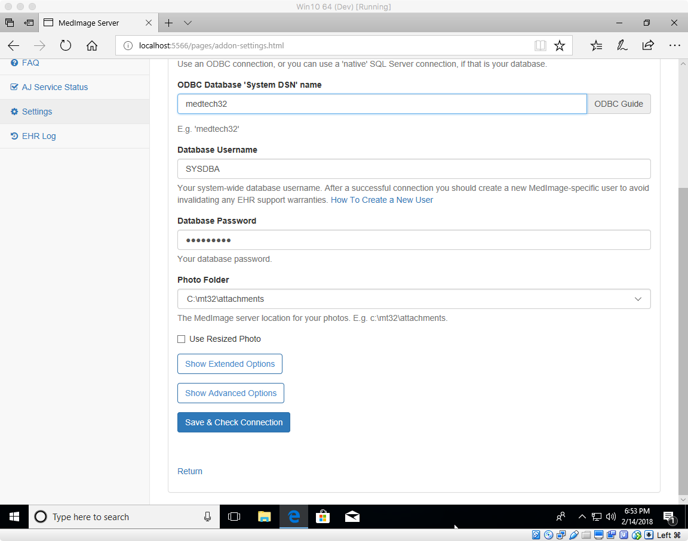This screenshot has width=688, height=541.
Task: Refresh the addon-settings page
Action: (x=65, y=45)
